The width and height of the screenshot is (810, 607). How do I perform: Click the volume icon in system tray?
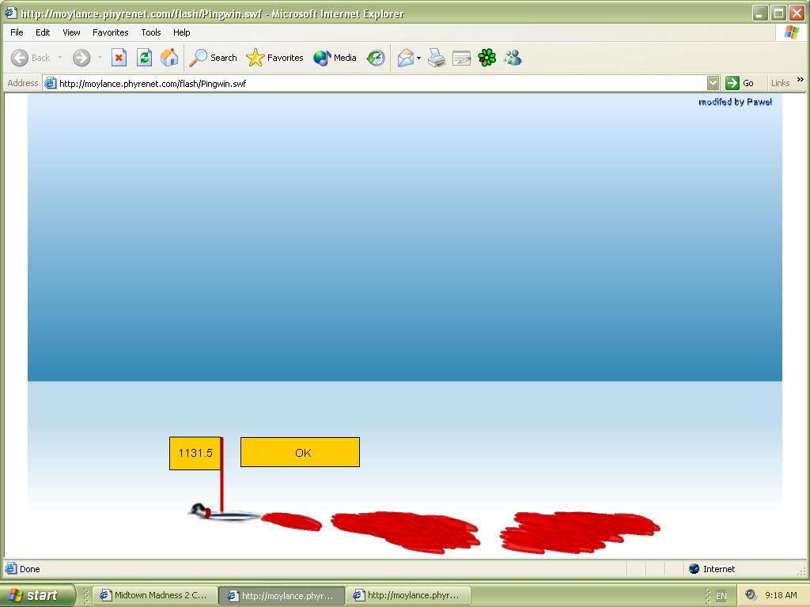click(750, 595)
